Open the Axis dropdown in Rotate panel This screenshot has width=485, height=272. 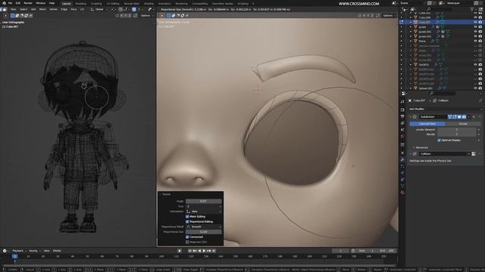[x=204, y=206]
